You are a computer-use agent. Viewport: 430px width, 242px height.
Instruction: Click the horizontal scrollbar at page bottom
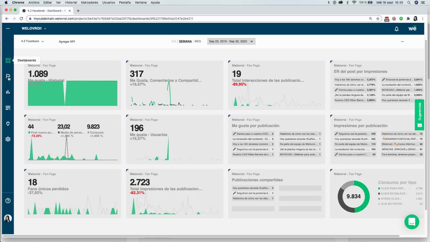pyautogui.click(x=201, y=236)
